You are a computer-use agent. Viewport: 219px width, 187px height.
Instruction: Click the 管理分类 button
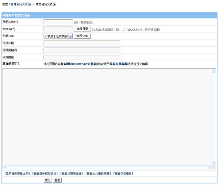point(82,36)
